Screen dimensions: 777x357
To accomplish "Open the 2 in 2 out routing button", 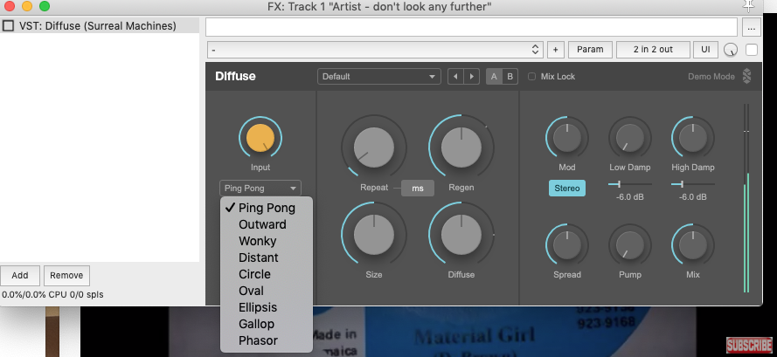I will point(653,50).
